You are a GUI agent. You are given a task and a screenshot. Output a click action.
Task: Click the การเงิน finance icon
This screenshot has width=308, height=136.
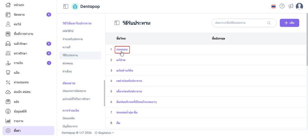[x=8, y=63]
